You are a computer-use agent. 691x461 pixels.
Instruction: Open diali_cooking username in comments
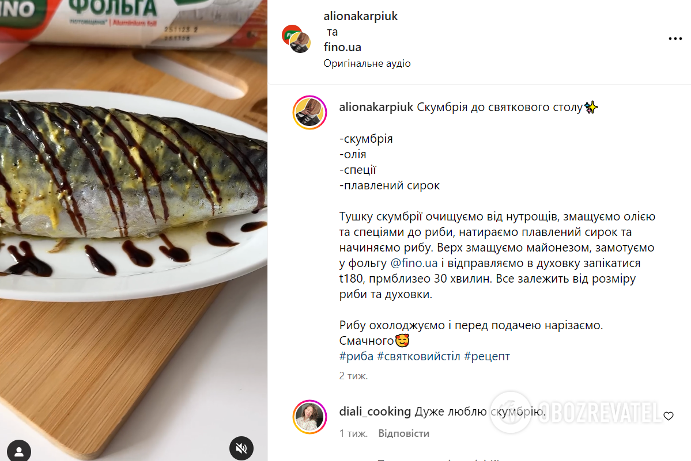point(375,412)
